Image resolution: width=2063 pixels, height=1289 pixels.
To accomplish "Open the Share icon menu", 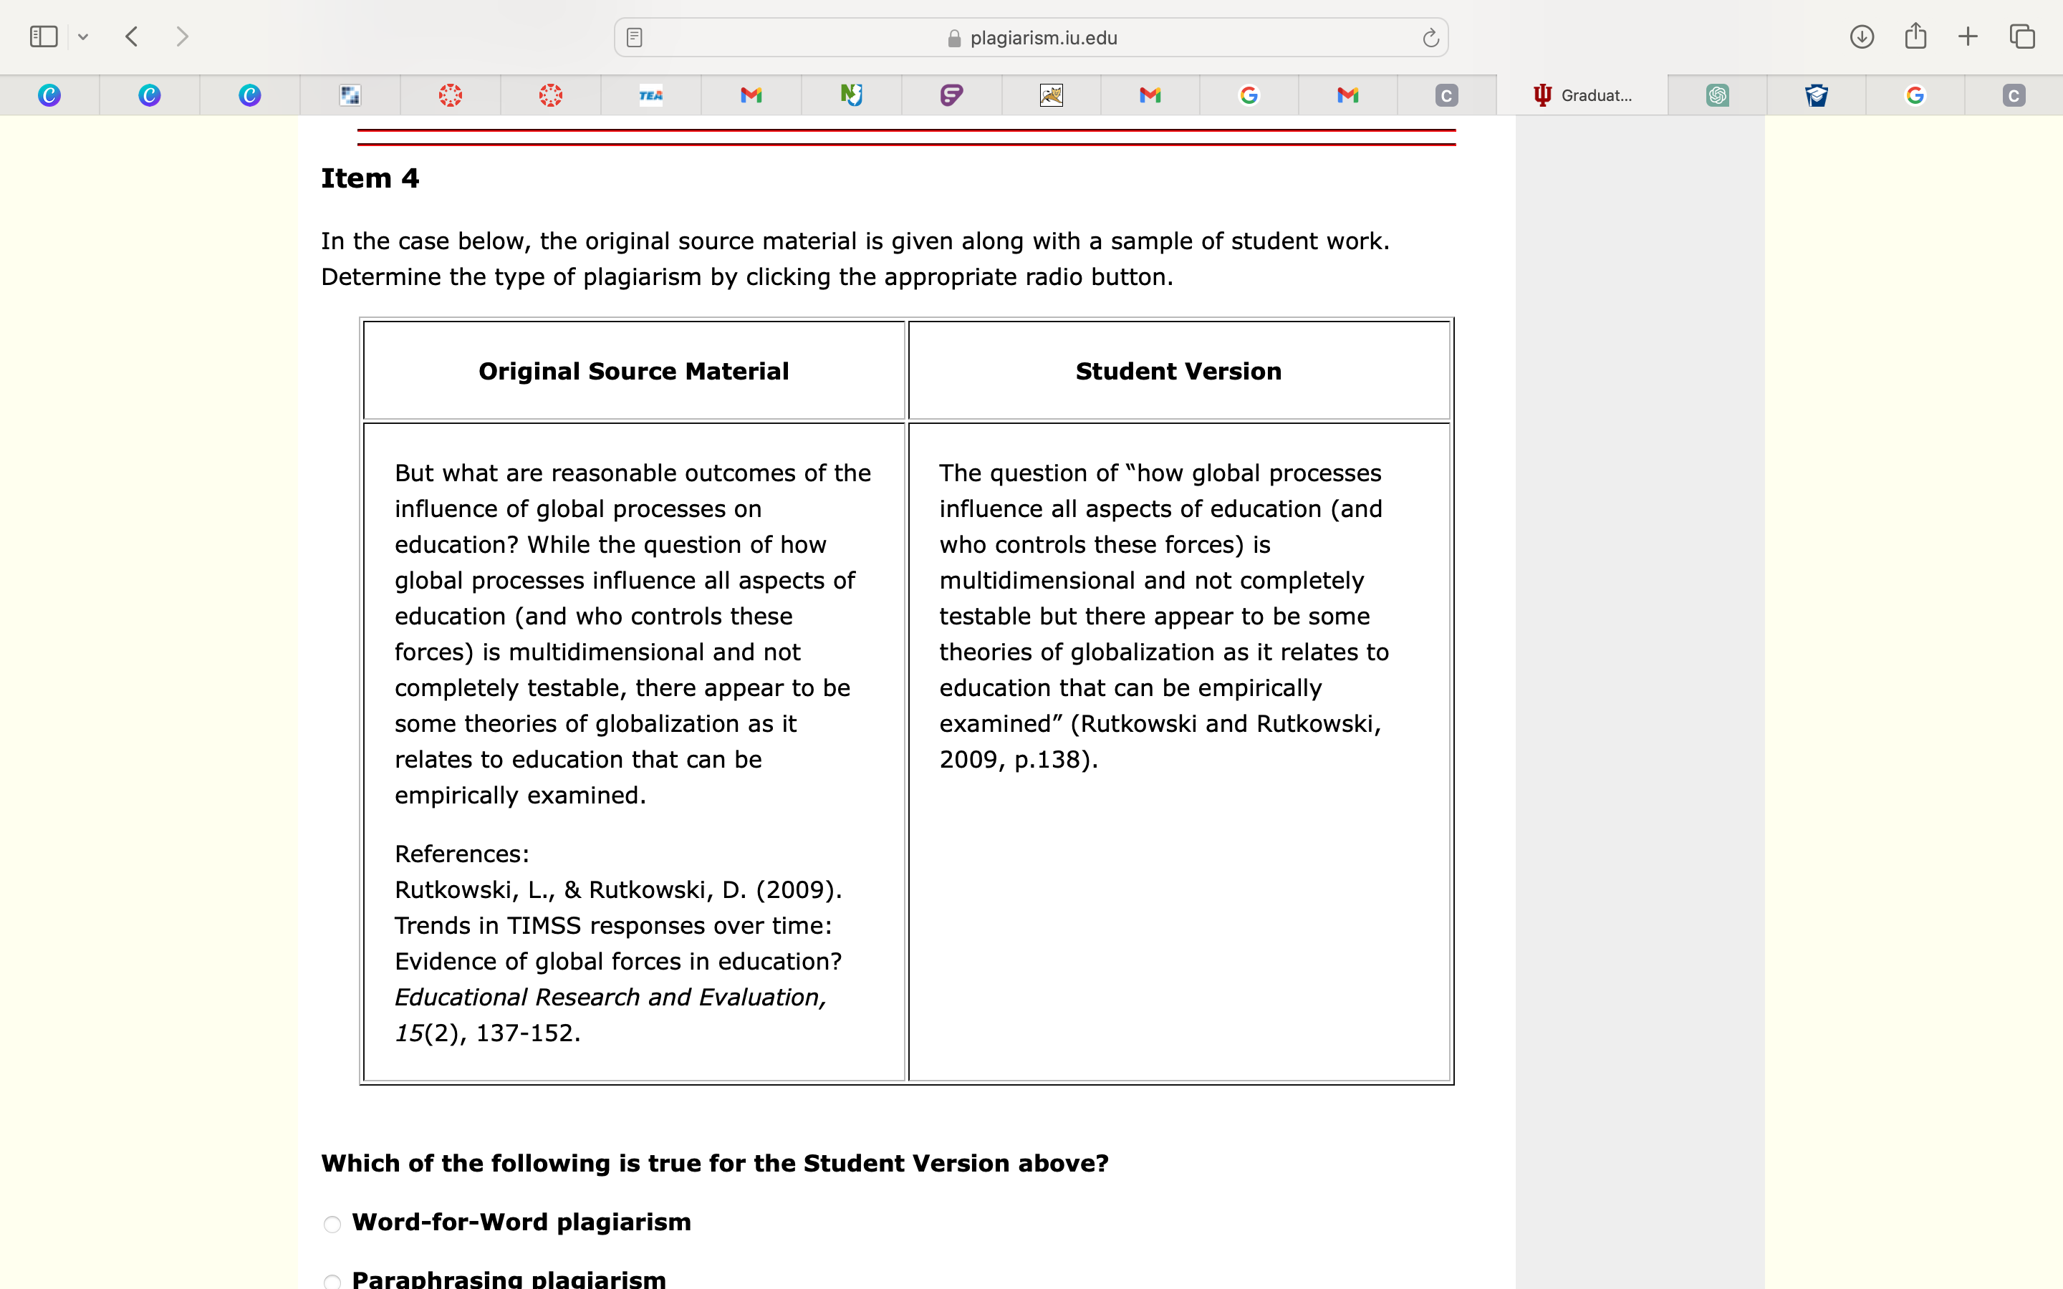I will coord(1915,36).
